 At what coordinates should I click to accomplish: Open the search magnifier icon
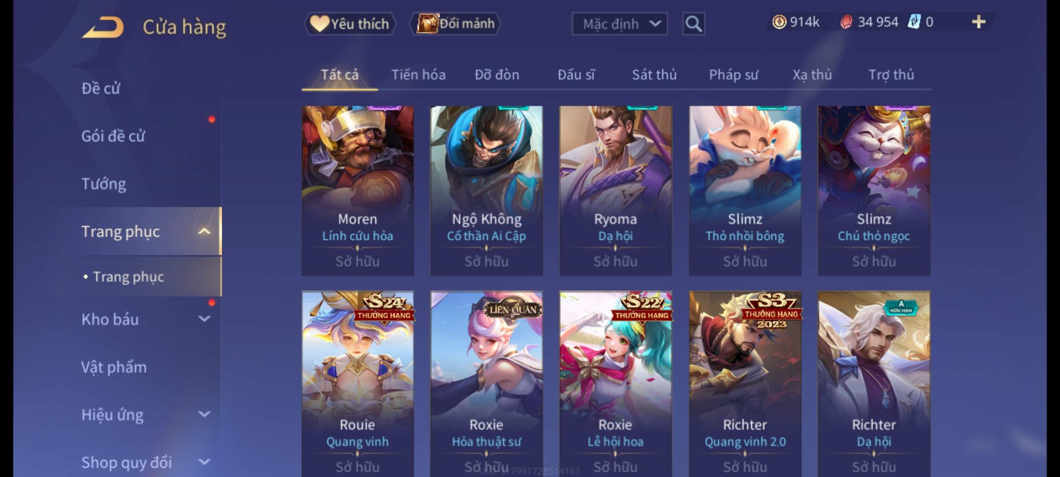click(693, 24)
